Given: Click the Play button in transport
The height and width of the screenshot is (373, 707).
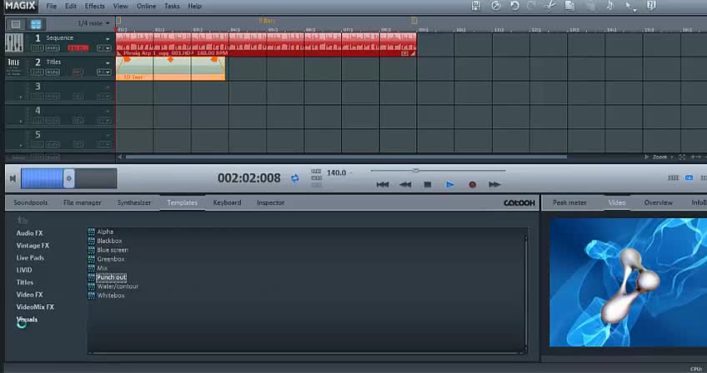Looking at the screenshot, I should (449, 184).
